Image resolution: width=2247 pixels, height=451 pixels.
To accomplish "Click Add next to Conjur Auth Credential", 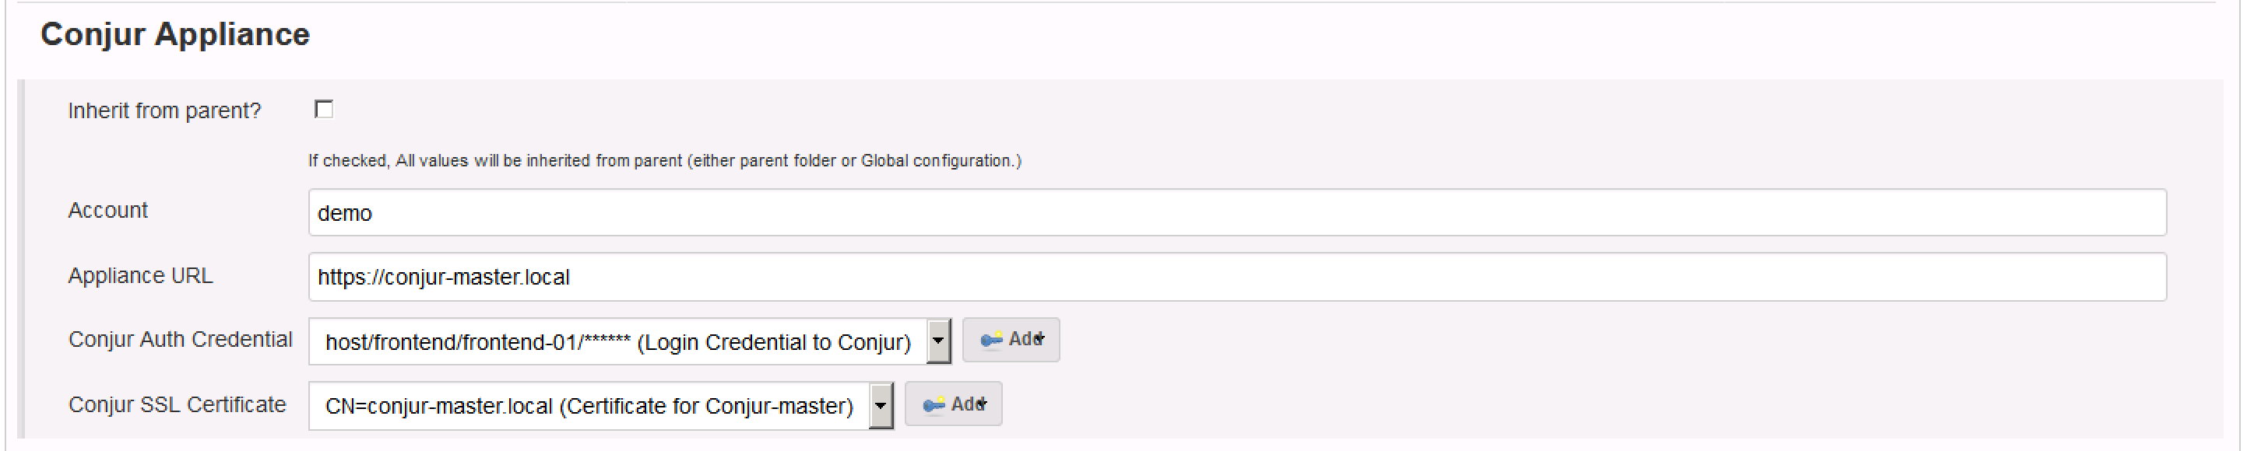I will (1011, 340).
